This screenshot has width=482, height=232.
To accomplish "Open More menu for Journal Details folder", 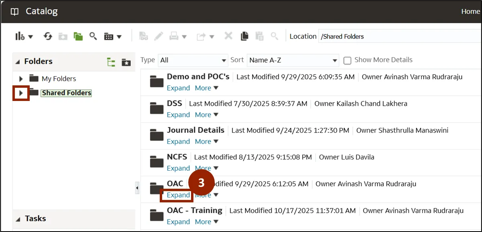I will tap(206, 142).
